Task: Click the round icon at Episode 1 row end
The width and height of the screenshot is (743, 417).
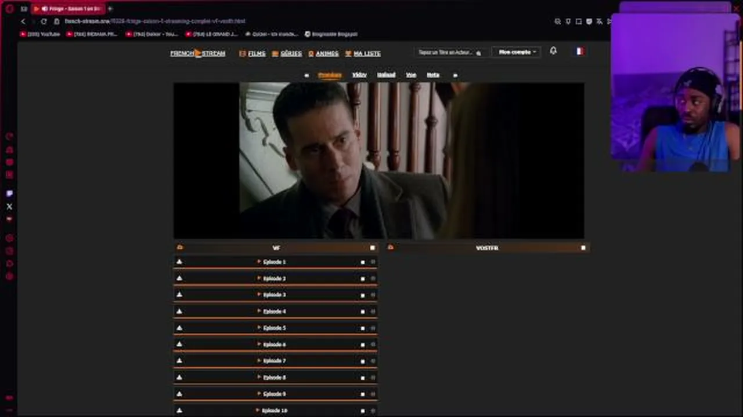Action: click(x=373, y=262)
